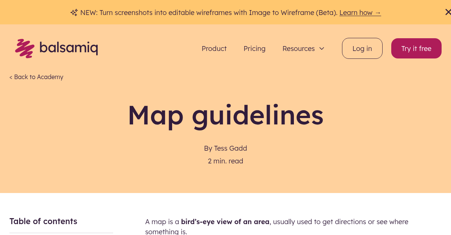Open the "Learn how" link

click(356, 12)
